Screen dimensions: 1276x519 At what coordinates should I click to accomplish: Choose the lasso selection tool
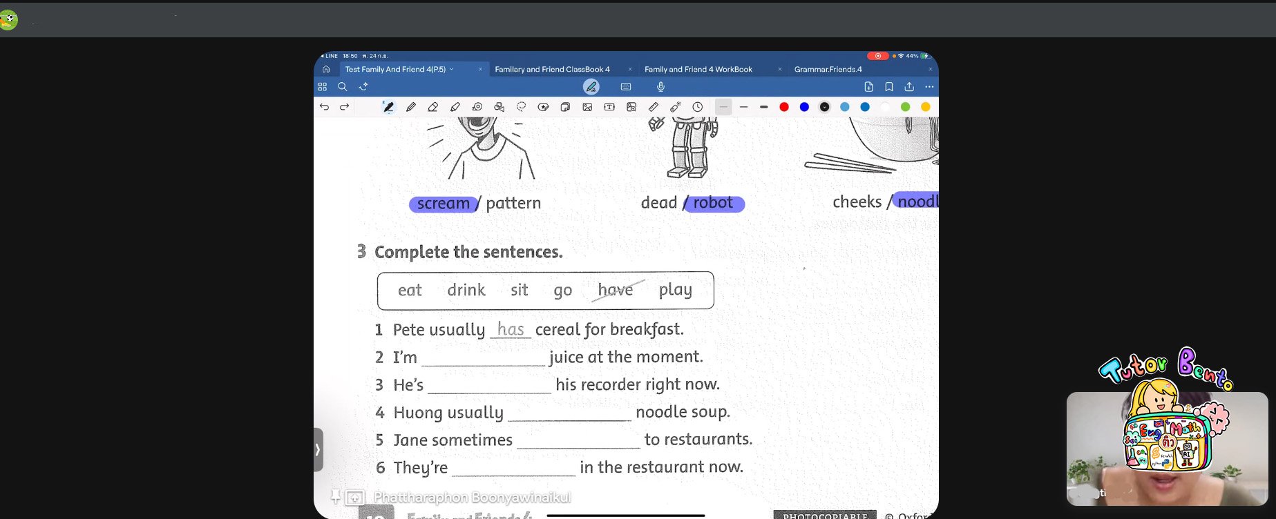tap(522, 107)
